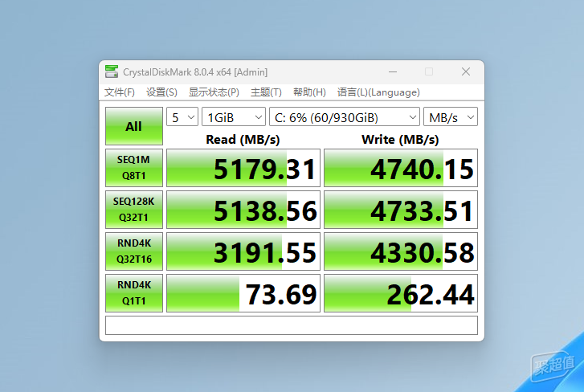Open the 文件(F) menu

[x=119, y=92]
